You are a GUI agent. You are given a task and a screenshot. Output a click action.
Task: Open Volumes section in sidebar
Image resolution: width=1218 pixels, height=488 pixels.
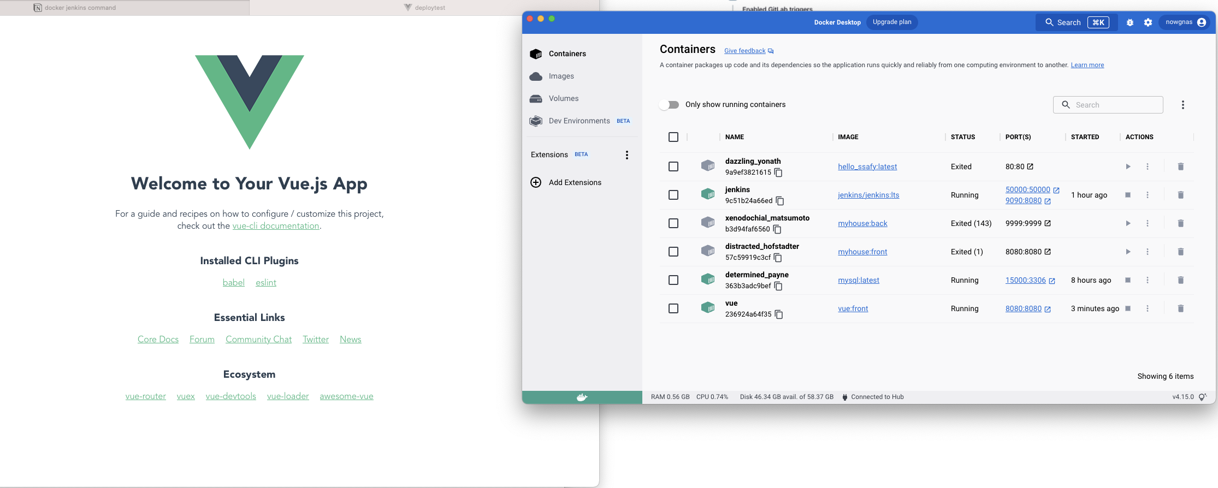(x=563, y=99)
